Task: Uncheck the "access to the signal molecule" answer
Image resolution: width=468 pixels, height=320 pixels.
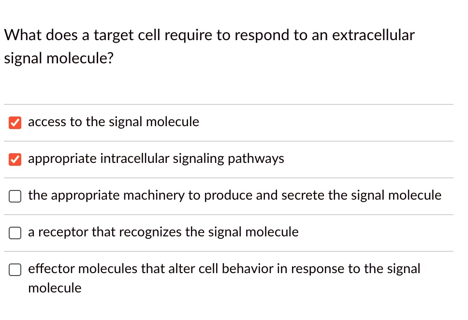Action: pos(15,122)
